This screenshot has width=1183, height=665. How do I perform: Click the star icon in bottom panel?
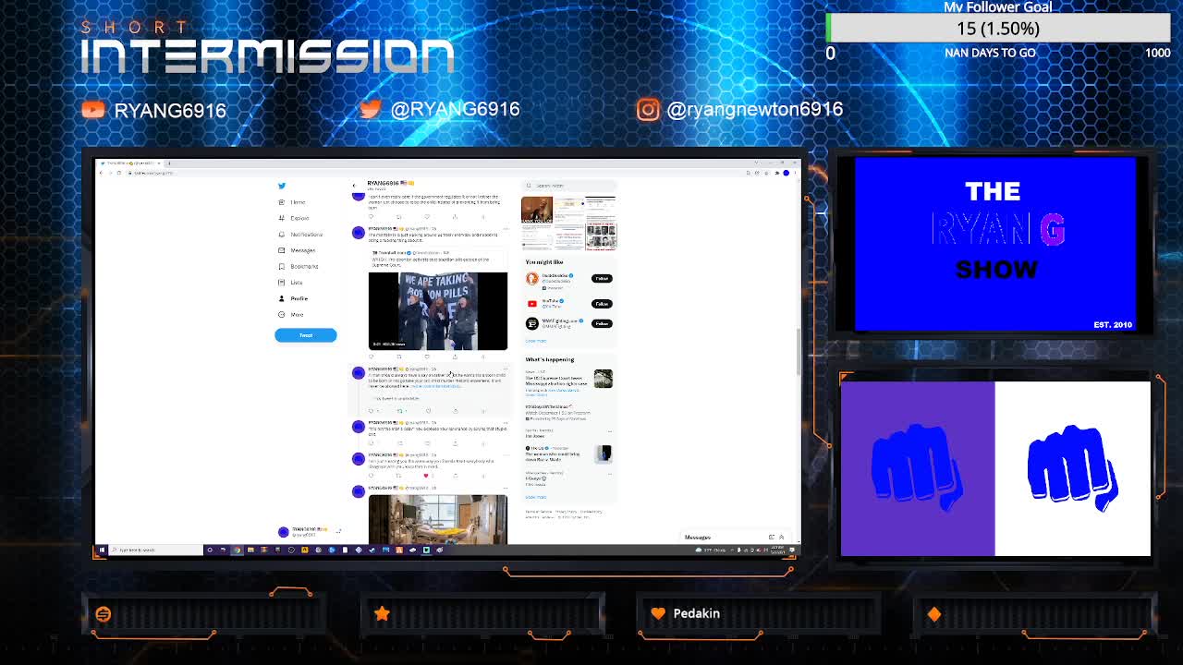(382, 613)
